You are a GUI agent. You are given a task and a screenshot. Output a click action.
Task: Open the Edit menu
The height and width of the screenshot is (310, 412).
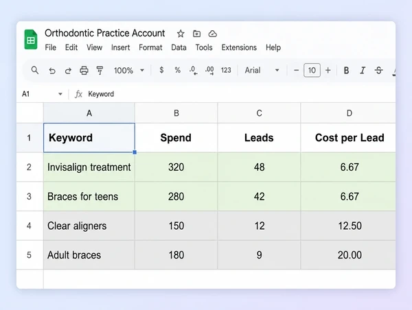click(x=71, y=47)
